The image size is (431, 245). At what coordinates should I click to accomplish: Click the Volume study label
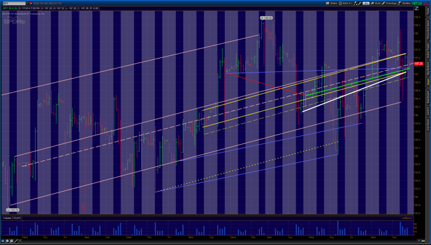7,218
